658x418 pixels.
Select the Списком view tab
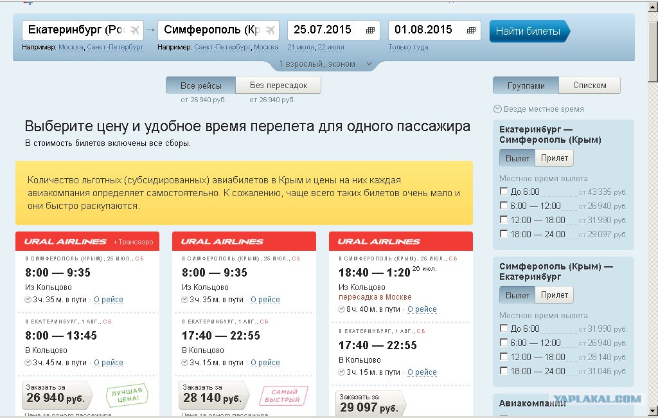click(589, 86)
